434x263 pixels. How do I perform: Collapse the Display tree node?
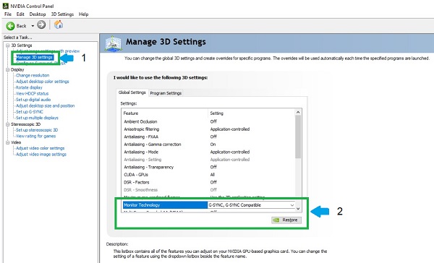(8, 69)
